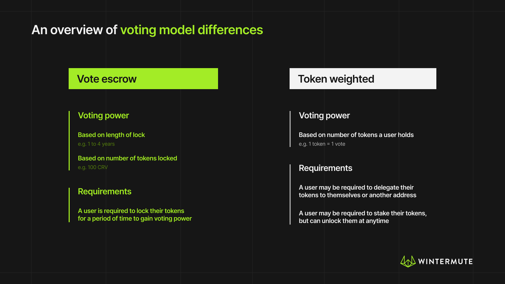
Task: Click the WINTERMUTE wordmark text
Action: [x=445, y=262]
